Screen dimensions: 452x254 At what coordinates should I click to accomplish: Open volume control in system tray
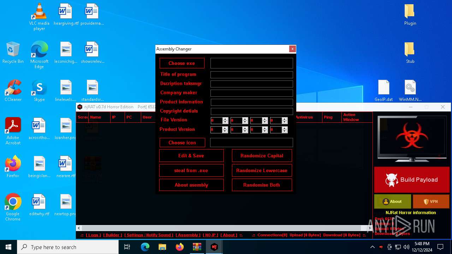(406, 247)
